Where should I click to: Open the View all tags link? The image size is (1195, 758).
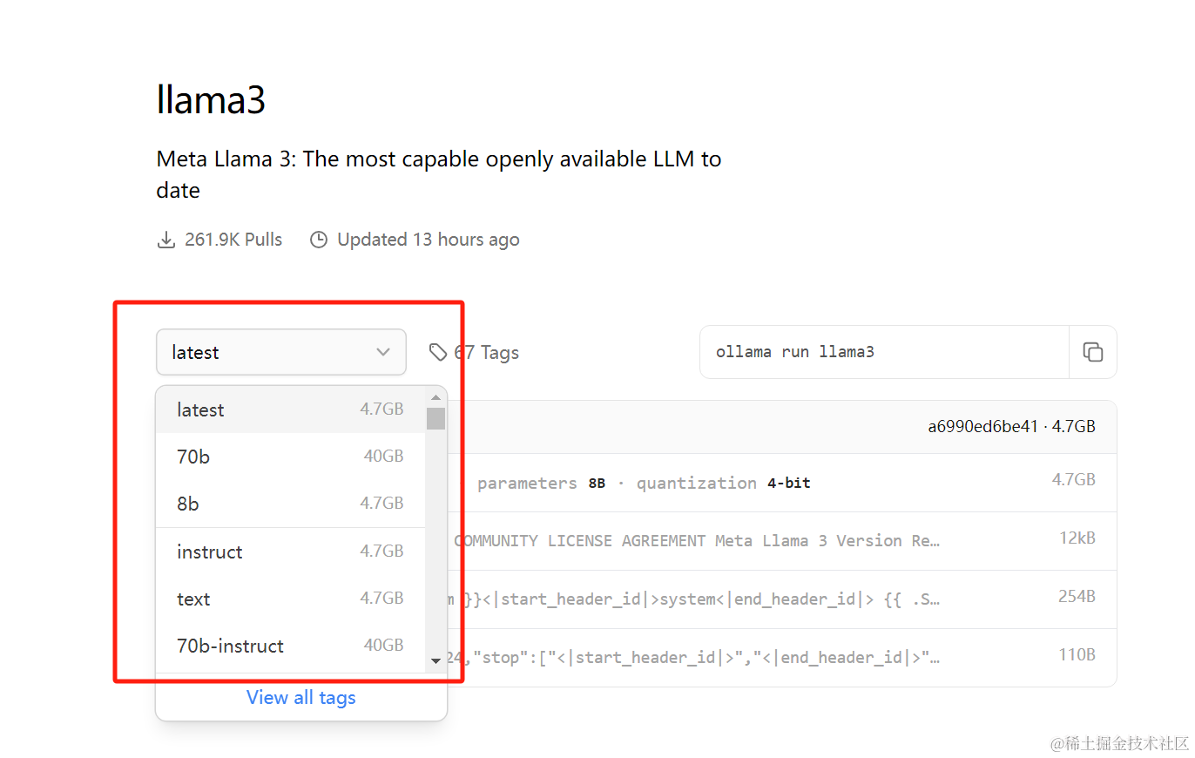301,697
